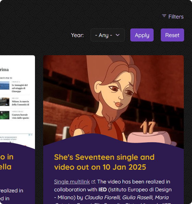Click headline "Milano, la marcia della Comunità"
Image resolution: width=192 pixels, height=204 pixels.
pyautogui.click(x=21, y=103)
